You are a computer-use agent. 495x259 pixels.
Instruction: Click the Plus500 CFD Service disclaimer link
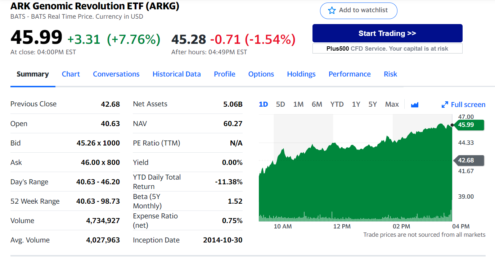pyautogui.click(x=387, y=48)
